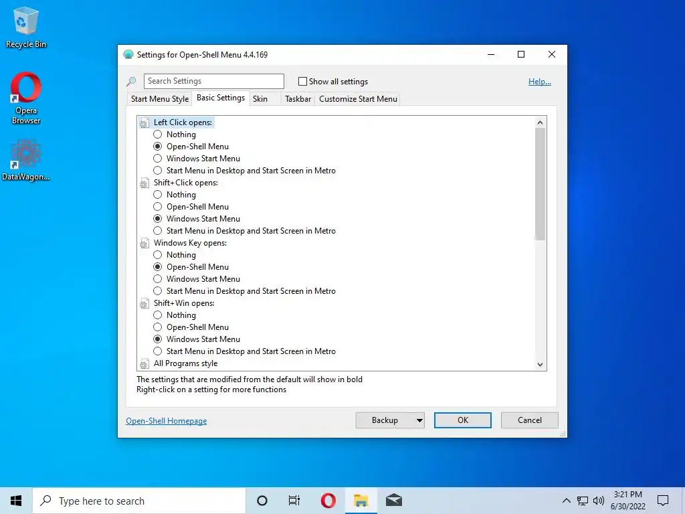
Task: Select the All Programs style heading
Action: click(186, 363)
